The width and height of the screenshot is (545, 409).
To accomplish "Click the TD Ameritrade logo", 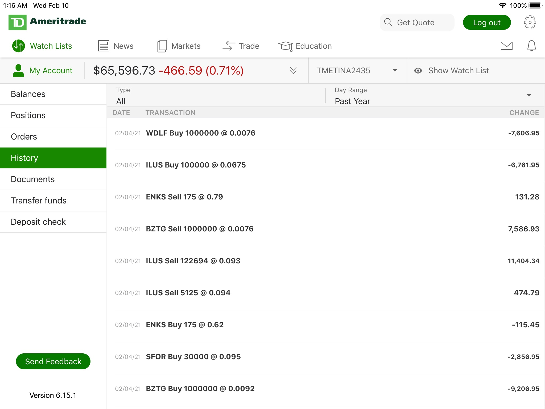I will click(47, 22).
